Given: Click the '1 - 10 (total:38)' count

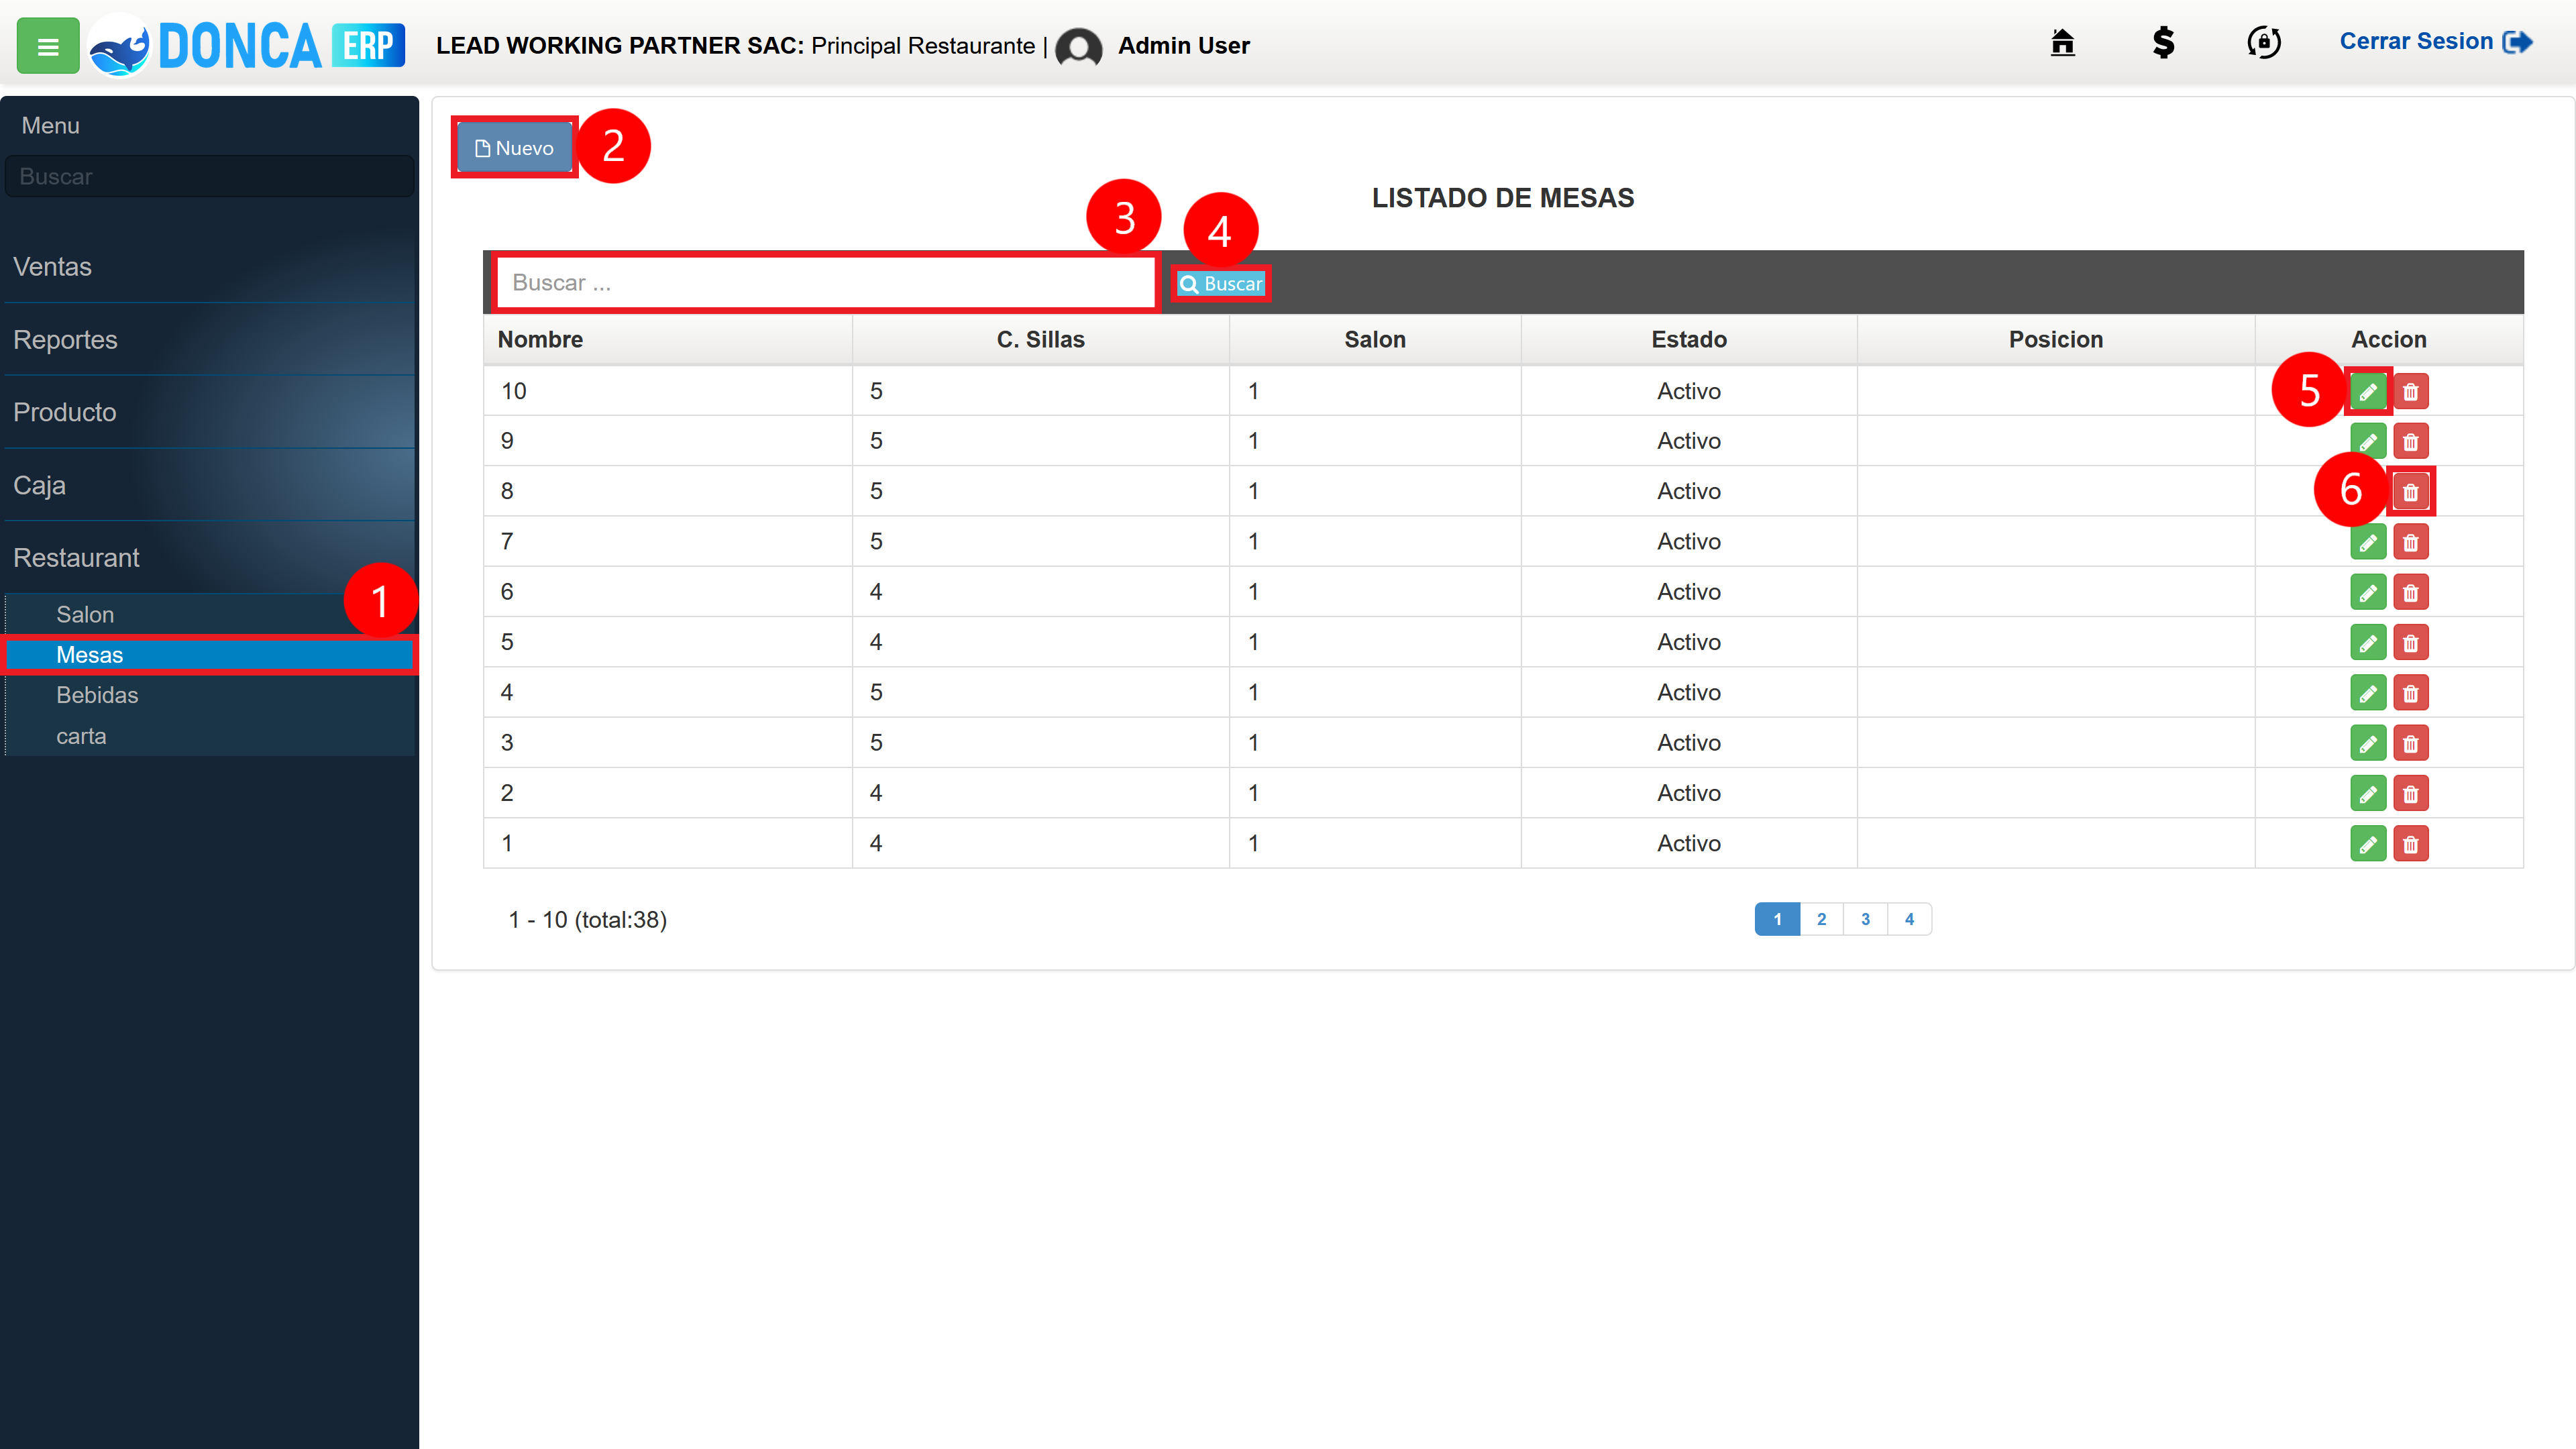Looking at the screenshot, I should coord(588,919).
